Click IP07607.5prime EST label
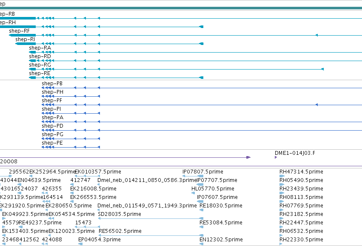Screen dimensions: 362x246 click(x=217, y=197)
